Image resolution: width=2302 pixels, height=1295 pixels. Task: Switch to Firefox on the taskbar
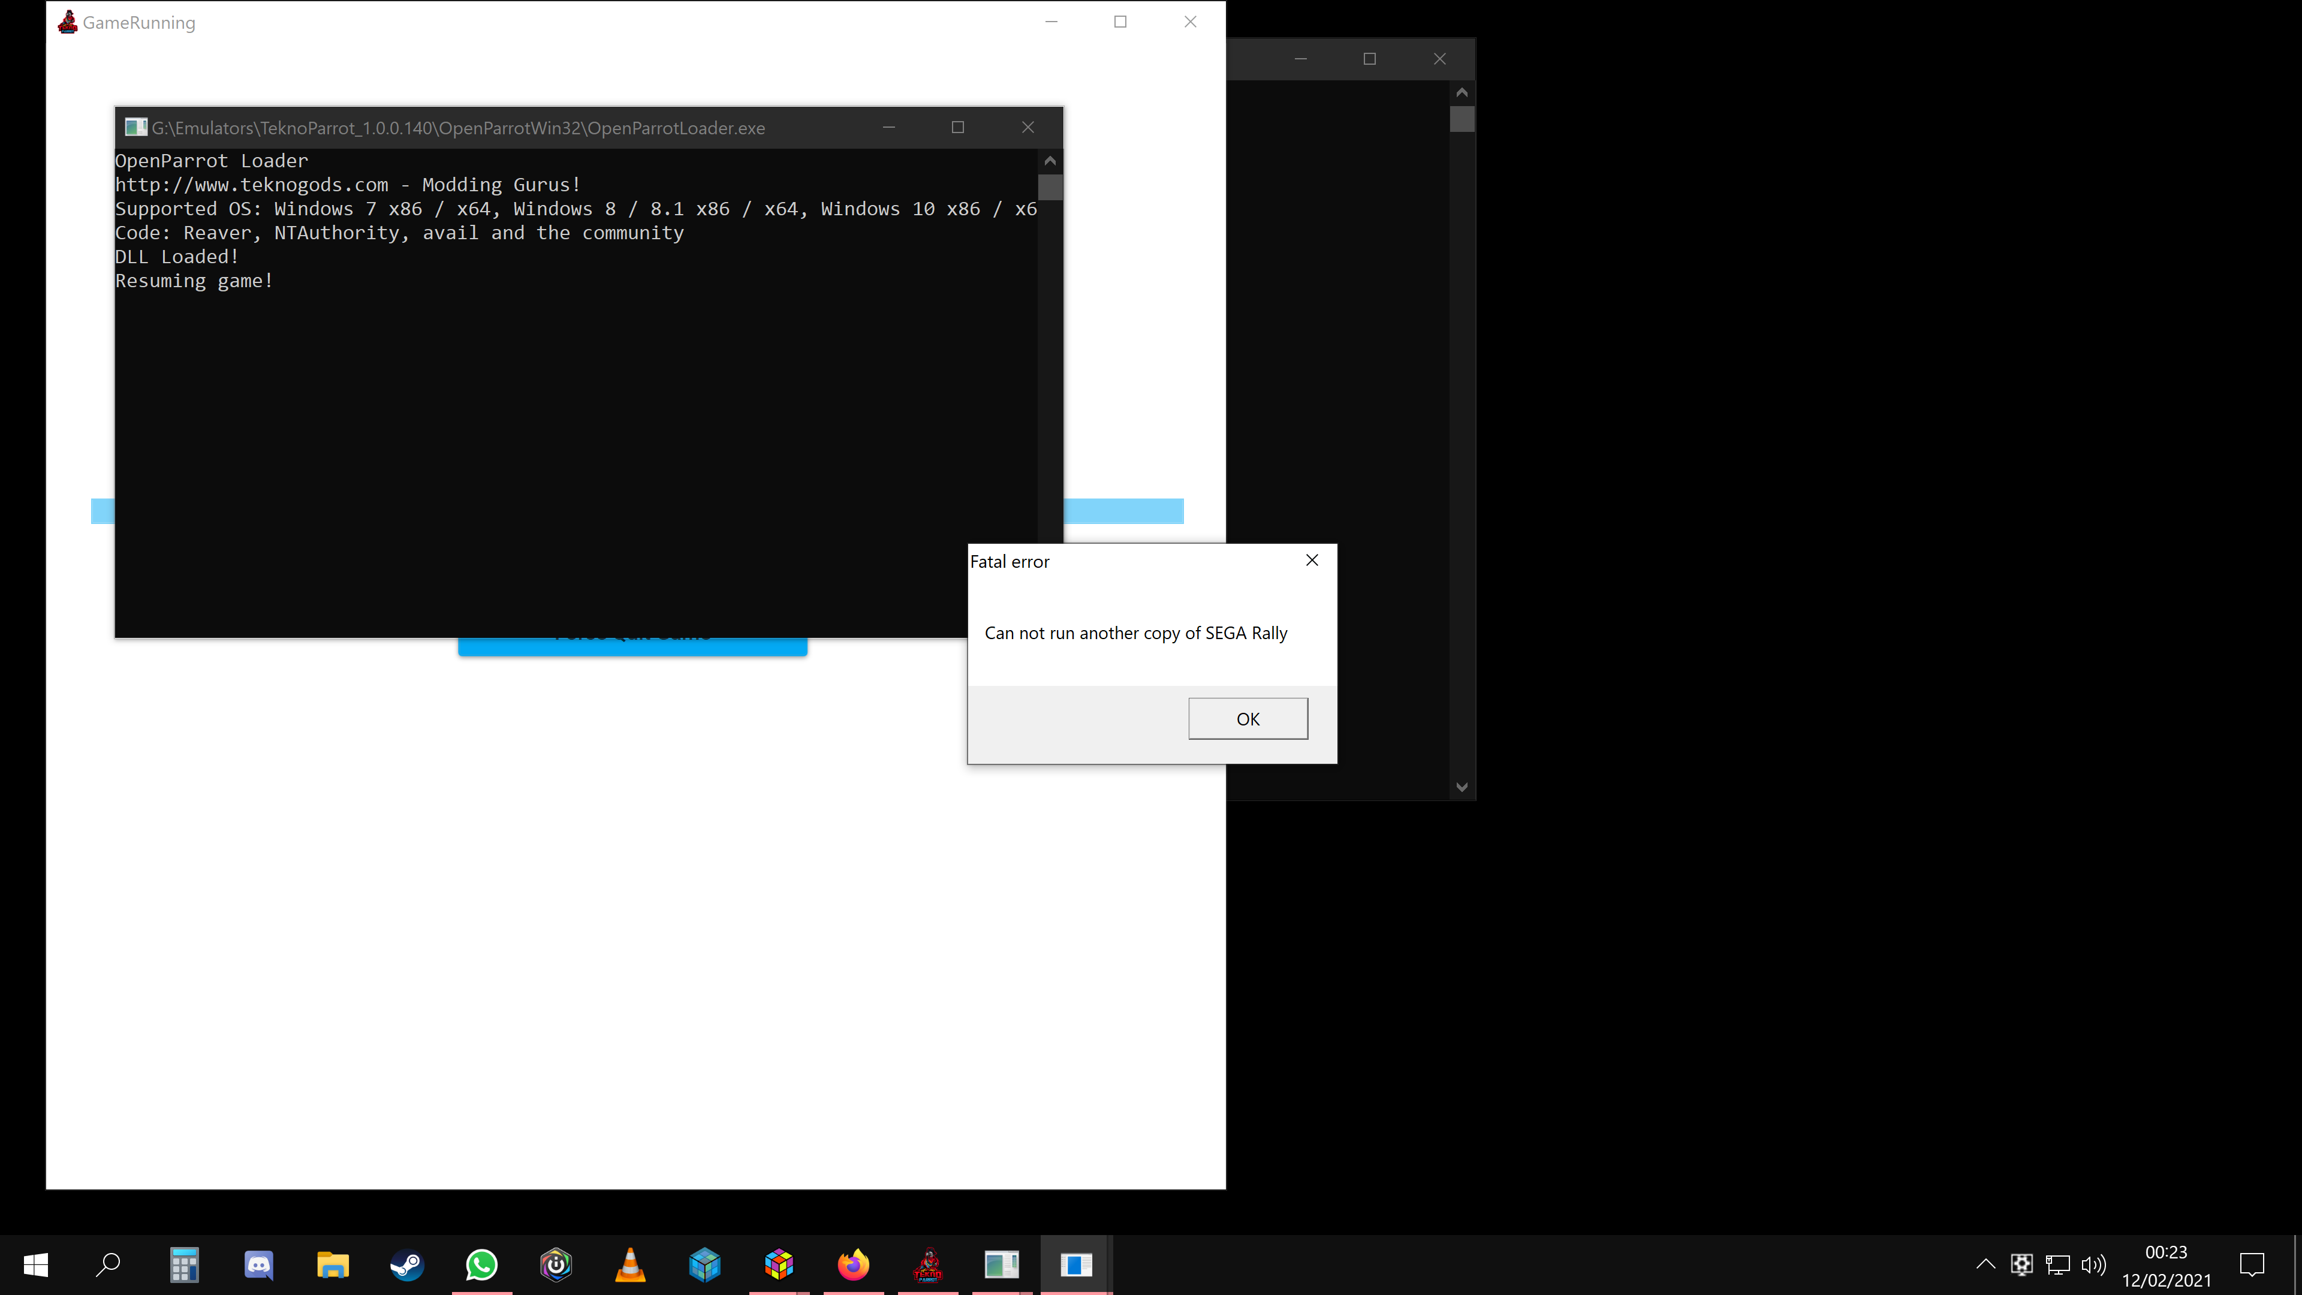(x=854, y=1264)
